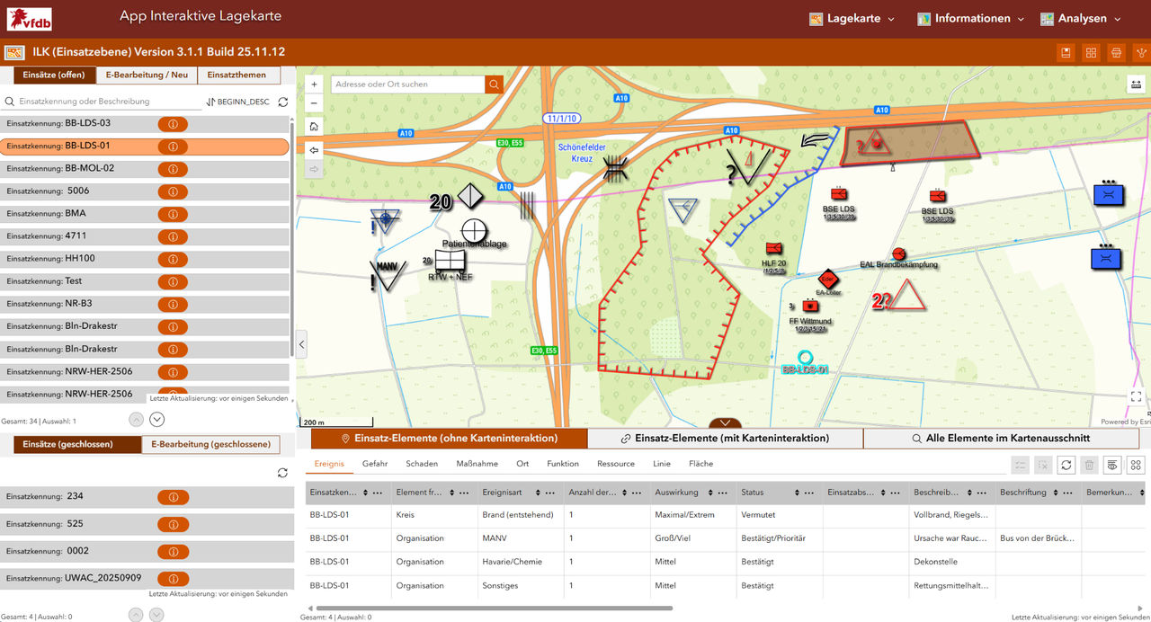Screen dimensions: 1151x622
Task: Click the map scale measure tool icon
Action: pos(1135,84)
